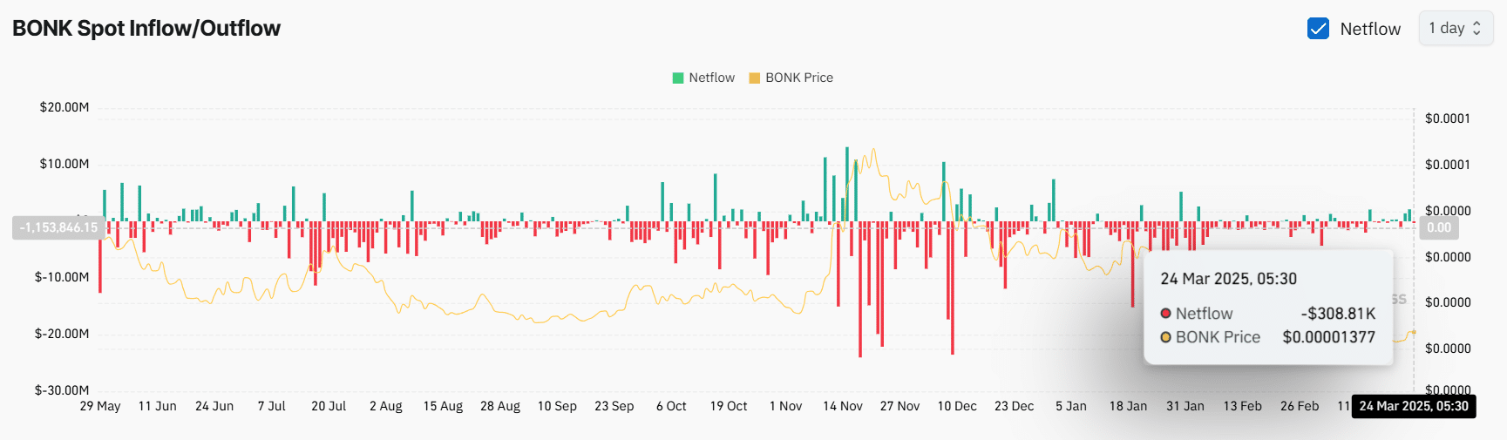Click the $0.00001377 BONK Price tooltip value
The image size is (1507, 440).
click(x=1328, y=337)
